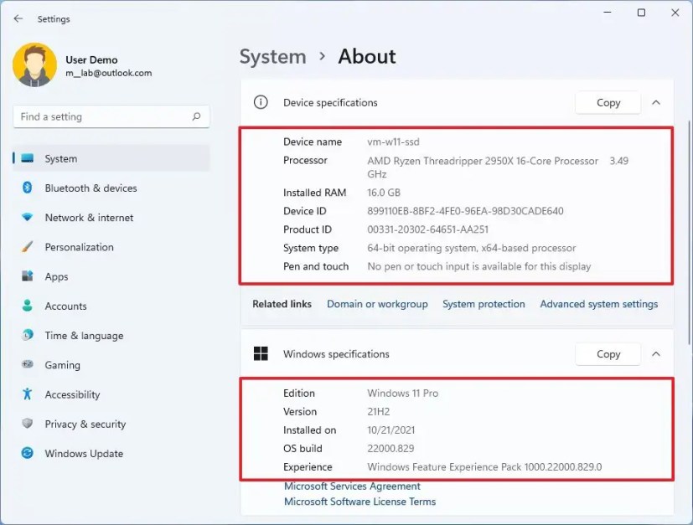Viewport: 693px width, 525px height.
Task: Click the back arrow in Settings
Action: (18, 18)
